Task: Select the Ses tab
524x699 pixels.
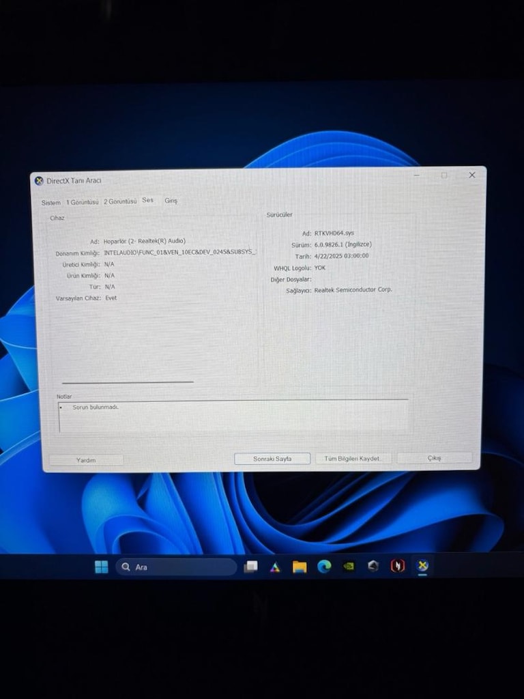Action: pyautogui.click(x=147, y=200)
